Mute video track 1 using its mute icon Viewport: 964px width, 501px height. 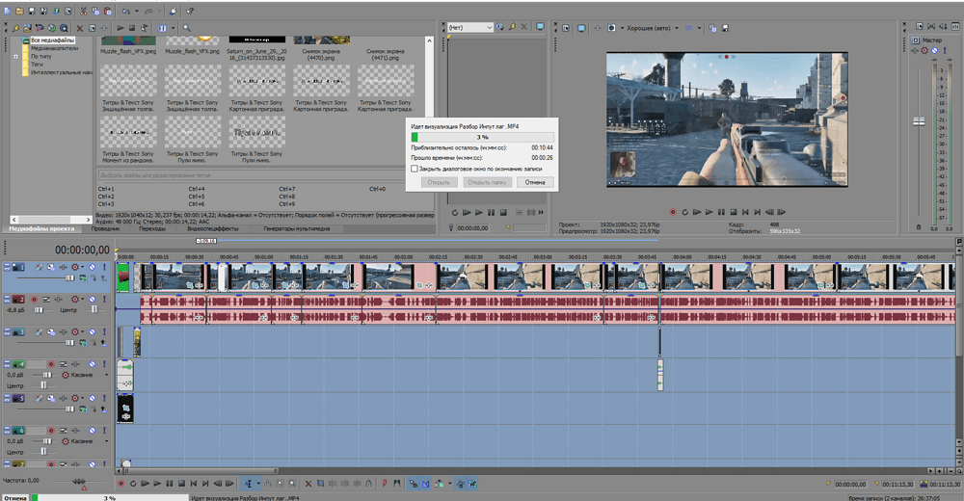(92, 268)
